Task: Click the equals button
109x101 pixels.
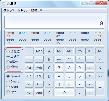Action: (x=100, y=88)
